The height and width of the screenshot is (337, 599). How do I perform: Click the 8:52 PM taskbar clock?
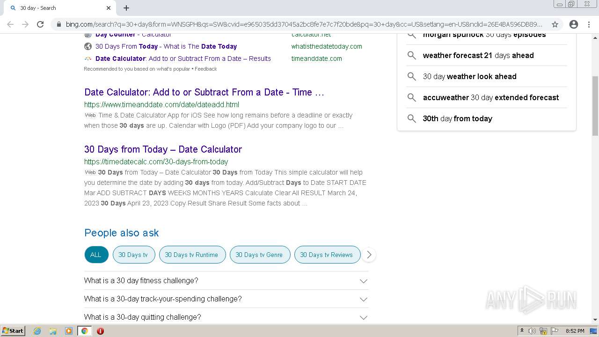pyautogui.click(x=575, y=331)
